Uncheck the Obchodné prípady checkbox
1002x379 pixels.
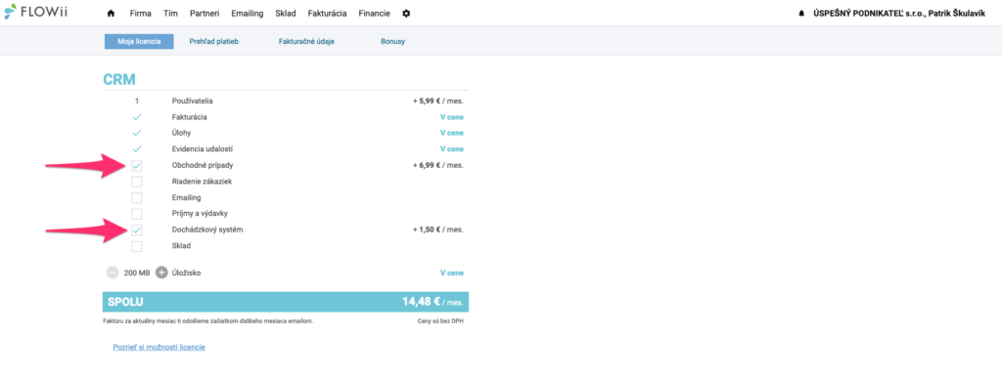click(137, 165)
